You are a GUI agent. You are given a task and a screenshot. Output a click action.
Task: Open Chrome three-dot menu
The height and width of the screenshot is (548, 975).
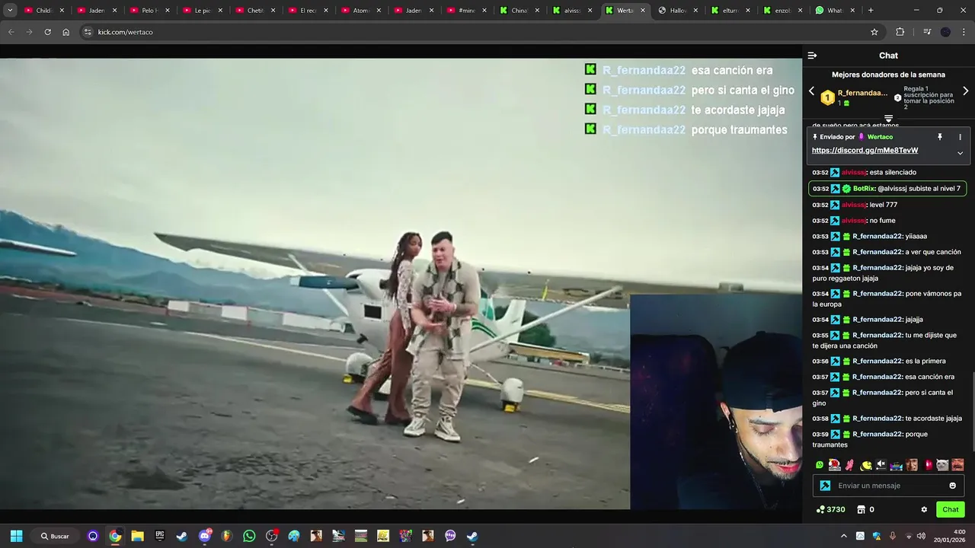(964, 32)
